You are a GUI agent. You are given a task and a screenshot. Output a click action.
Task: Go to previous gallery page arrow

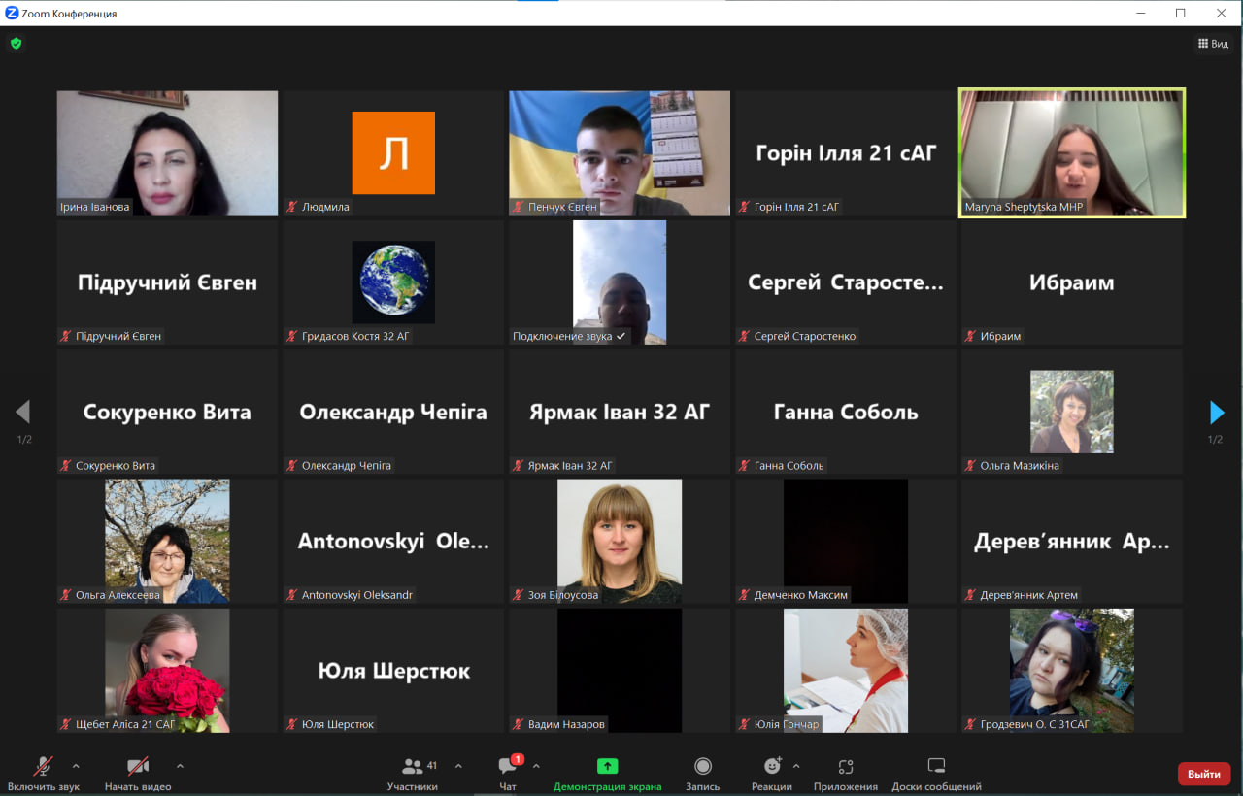tap(23, 413)
